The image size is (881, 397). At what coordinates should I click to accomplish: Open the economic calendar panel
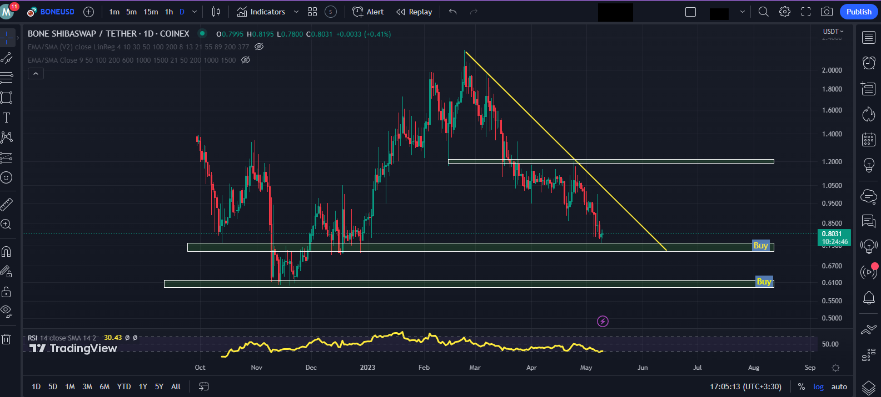coord(868,139)
